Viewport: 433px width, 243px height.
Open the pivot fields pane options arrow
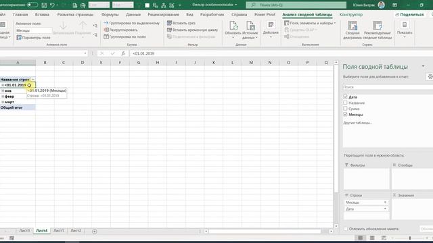pyautogui.click(x=423, y=66)
